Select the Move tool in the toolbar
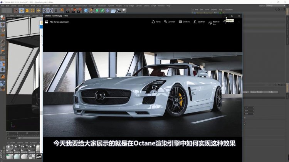The height and width of the screenshot is (162, 289). click(22, 11)
